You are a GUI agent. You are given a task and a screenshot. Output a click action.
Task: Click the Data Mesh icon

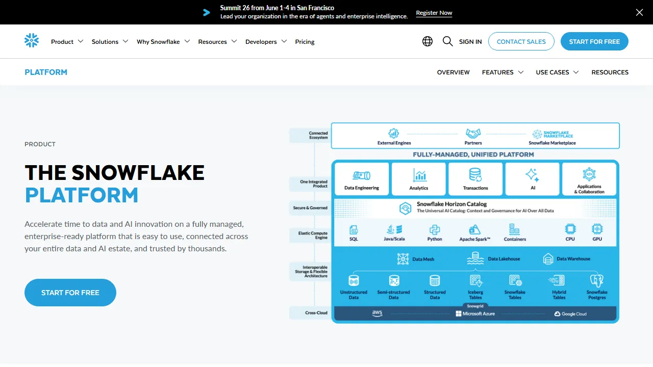(x=403, y=259)
